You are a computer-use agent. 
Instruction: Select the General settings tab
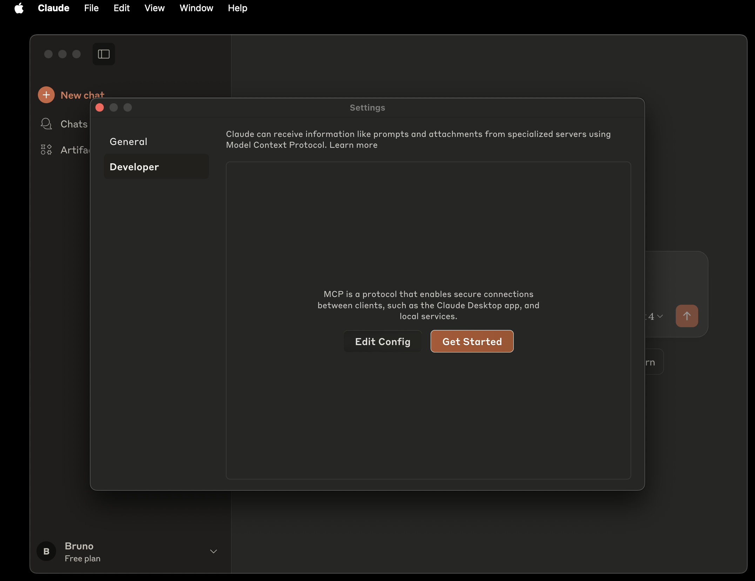coord(156,141)
